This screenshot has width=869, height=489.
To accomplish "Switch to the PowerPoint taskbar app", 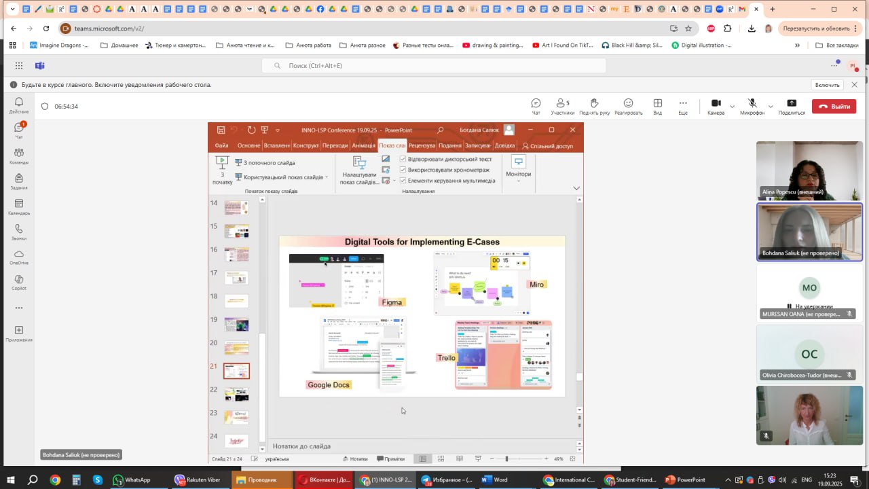I will click(686, 479).
